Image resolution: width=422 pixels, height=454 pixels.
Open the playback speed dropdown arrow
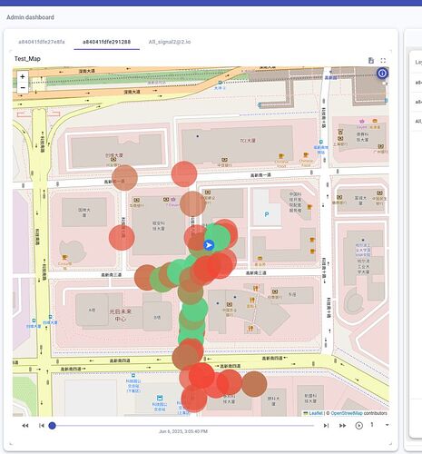pos(387,425)
